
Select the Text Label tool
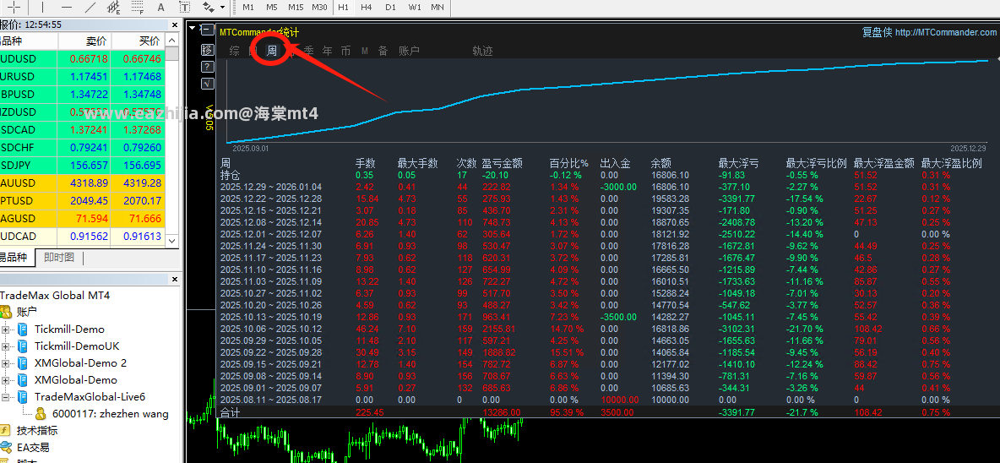(x=184, y=8)
